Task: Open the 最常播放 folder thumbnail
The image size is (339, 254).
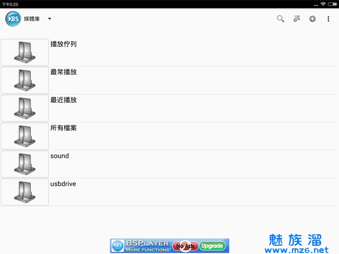Action: click(25, 80)
